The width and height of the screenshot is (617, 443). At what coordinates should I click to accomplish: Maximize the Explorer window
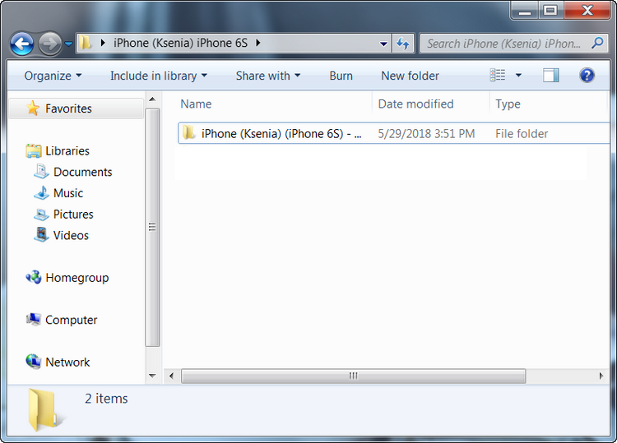click(550, 11)
